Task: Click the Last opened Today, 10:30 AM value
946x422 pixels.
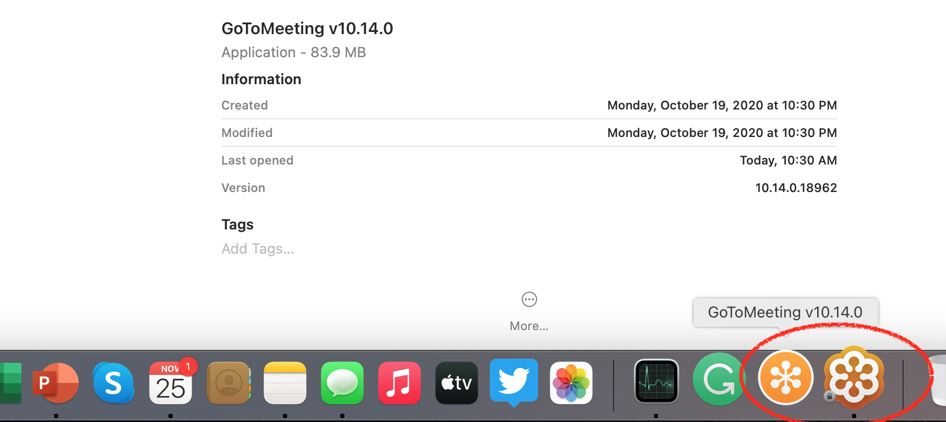Action: [788, 160]
